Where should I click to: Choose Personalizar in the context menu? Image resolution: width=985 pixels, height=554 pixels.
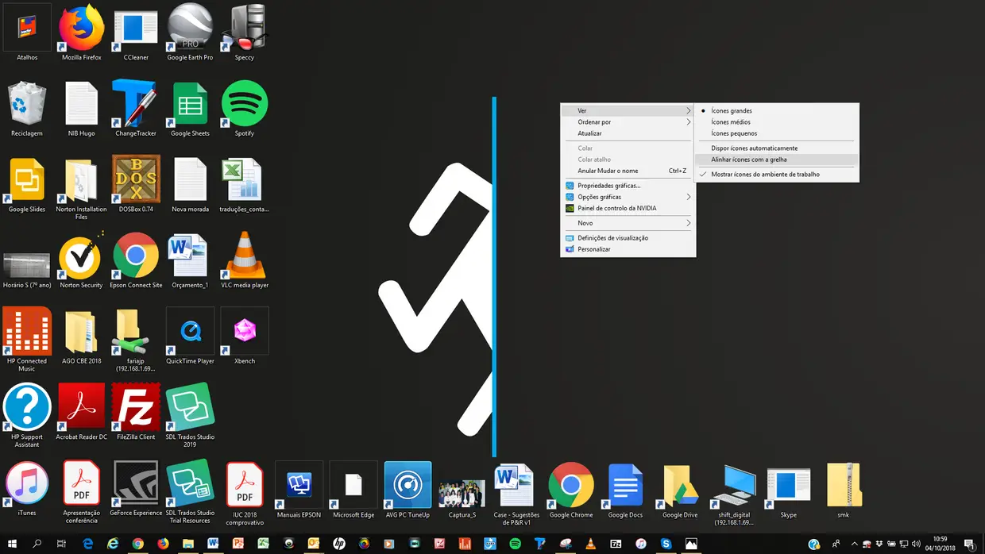[x=628, y=249]
